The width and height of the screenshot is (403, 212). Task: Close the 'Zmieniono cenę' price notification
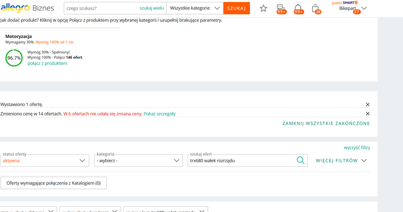point(367,114)
